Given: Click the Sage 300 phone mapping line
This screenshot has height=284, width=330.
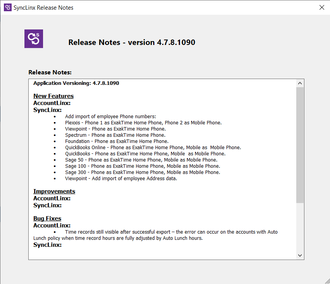Looking at the screenshot, I should point(142,172).
